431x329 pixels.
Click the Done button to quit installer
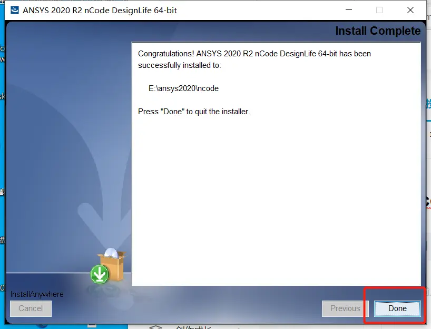[x=397, y=308]
